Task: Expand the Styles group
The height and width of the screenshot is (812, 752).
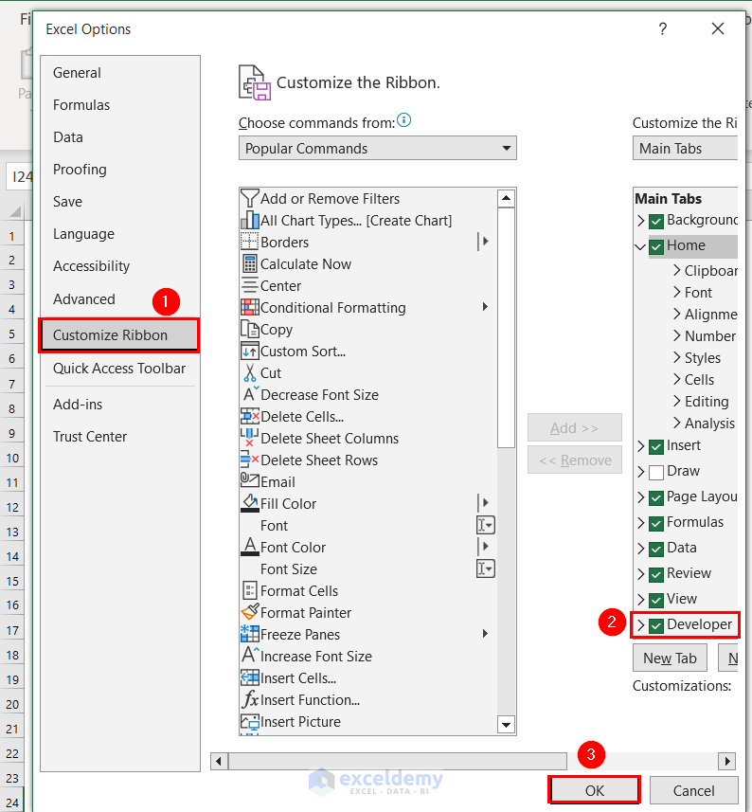Action: coord(676,357)
